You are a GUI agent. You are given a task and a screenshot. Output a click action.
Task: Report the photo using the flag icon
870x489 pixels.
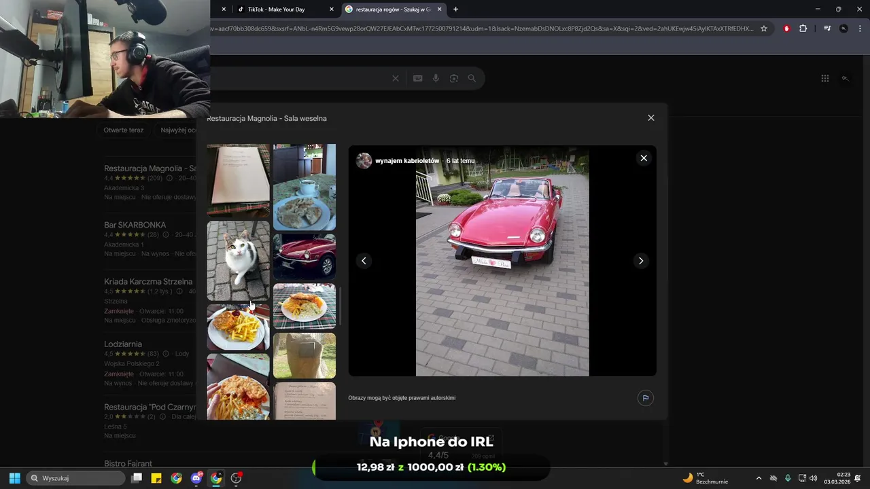645,398
